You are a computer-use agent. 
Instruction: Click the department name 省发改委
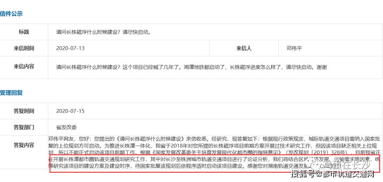point(66,127)
